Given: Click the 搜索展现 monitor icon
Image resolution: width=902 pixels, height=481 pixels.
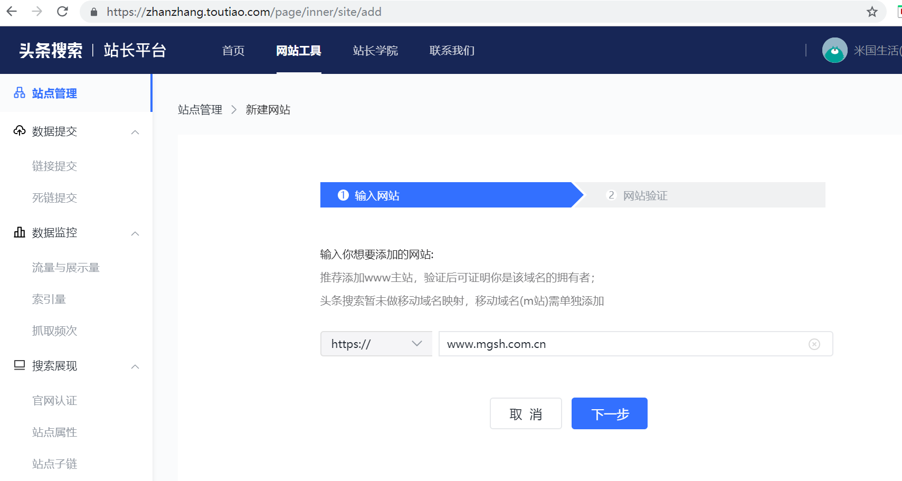Looking at the screenshot, I should click(20, 365).
